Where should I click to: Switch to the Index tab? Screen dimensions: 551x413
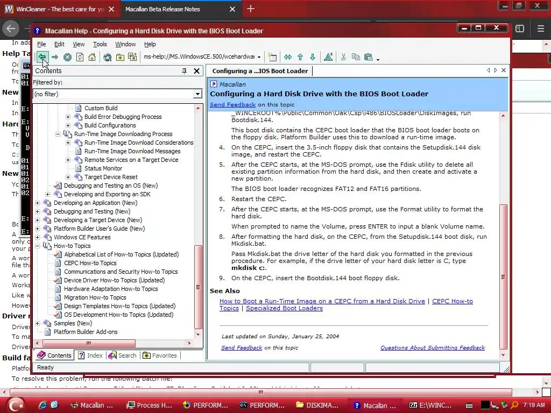click(x=90, y=355)
